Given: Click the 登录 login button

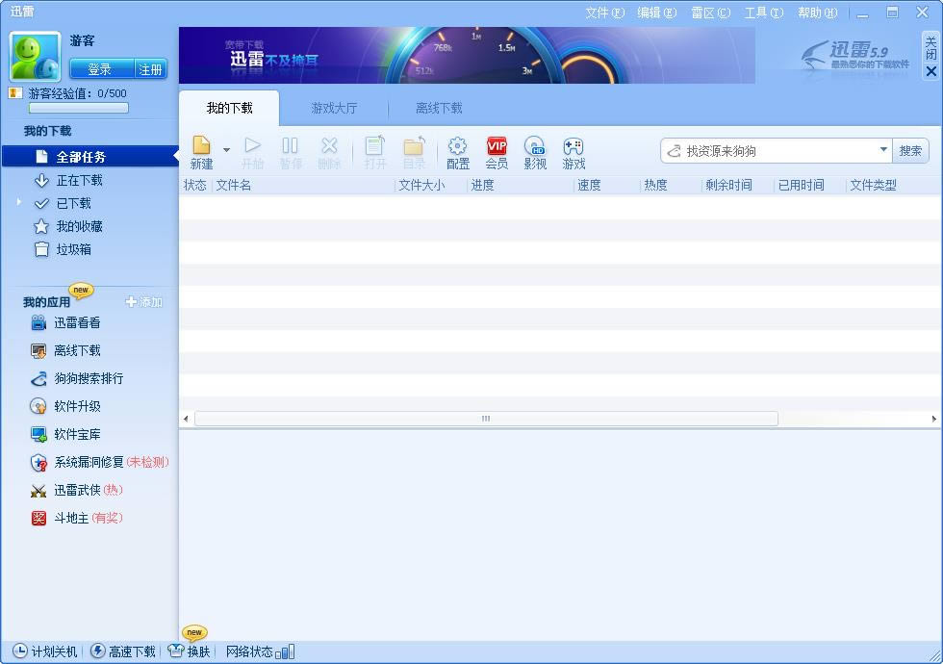Looking at the screenshot, I should 100,69.
